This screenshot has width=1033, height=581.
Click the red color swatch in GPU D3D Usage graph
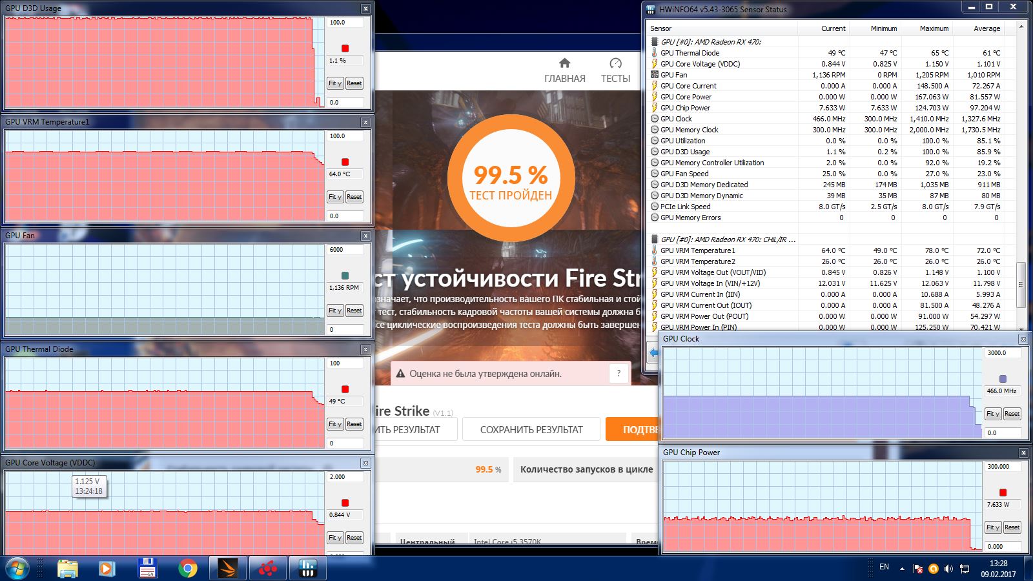pos(345,48)
